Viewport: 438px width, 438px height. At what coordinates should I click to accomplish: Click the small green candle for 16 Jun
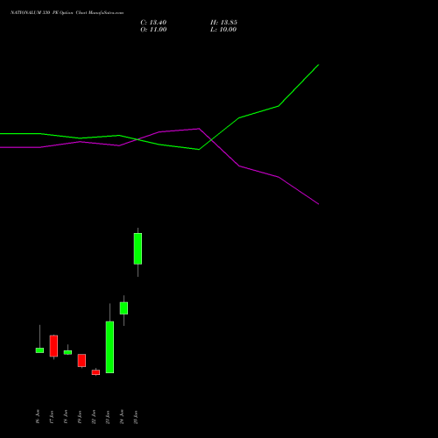tap(39, 350)
